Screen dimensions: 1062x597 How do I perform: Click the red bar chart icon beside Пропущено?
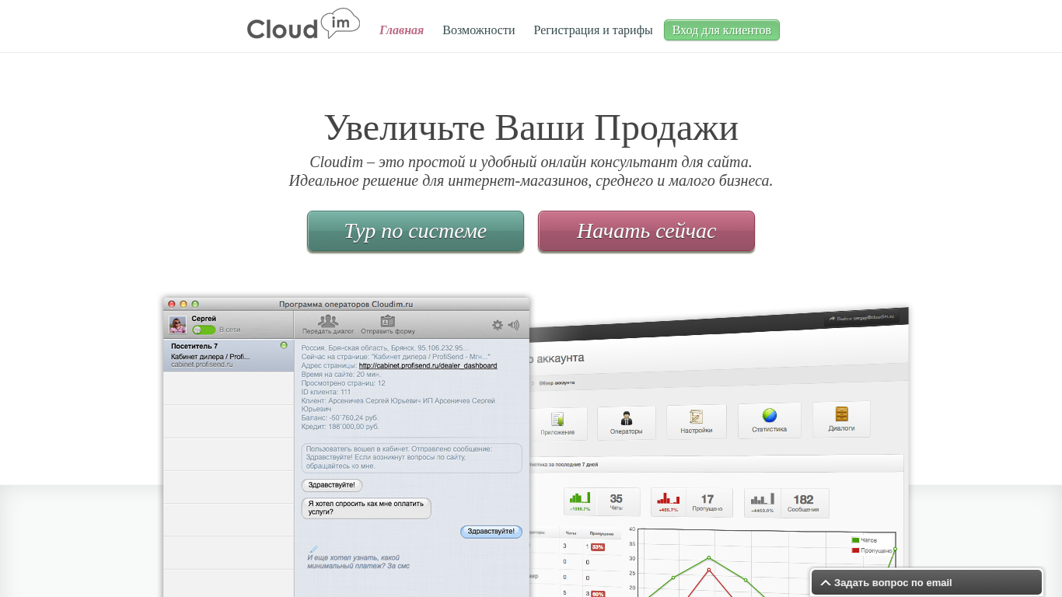pos(669,498)
